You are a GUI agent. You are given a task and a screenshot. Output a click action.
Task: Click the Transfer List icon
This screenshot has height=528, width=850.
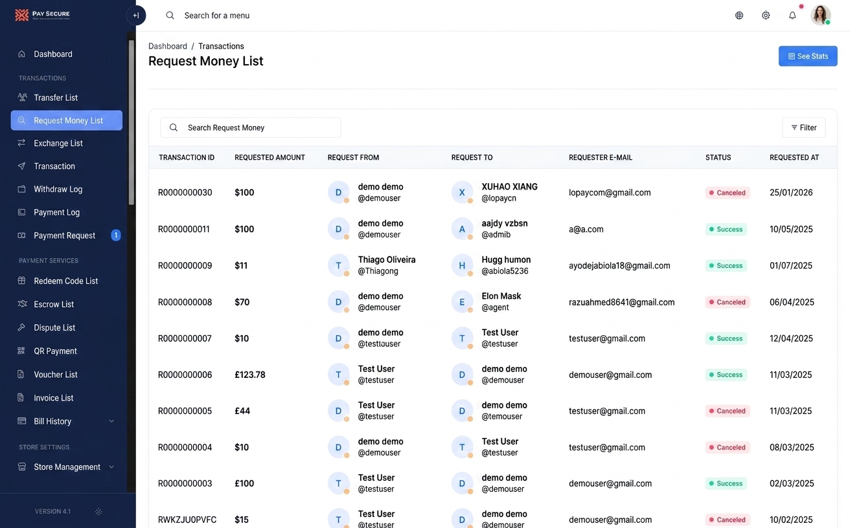point(22,98)
